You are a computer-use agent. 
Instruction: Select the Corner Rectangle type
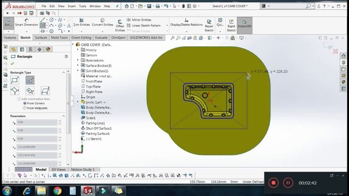point(15,80)
